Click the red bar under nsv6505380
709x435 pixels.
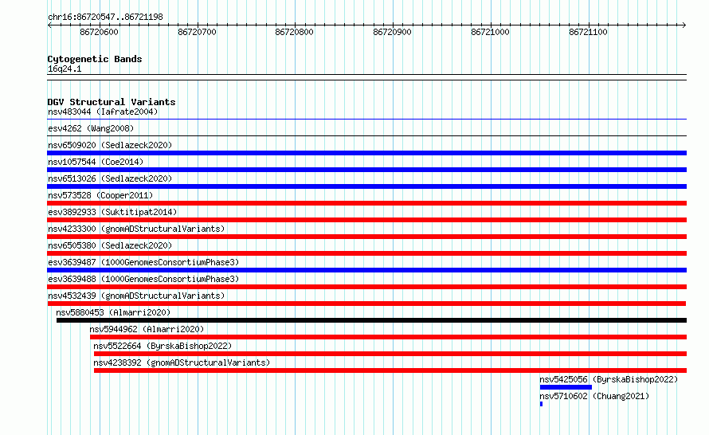click(366, 253)
